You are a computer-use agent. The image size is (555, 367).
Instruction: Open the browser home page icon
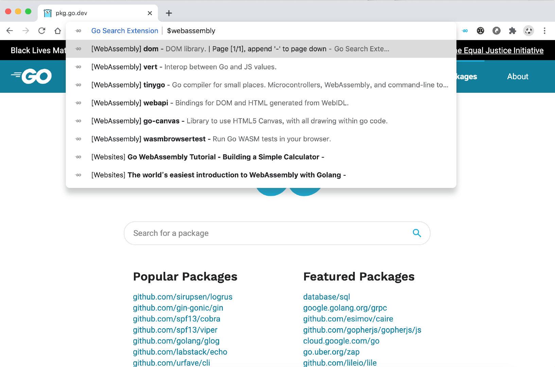tap(58, 31)
